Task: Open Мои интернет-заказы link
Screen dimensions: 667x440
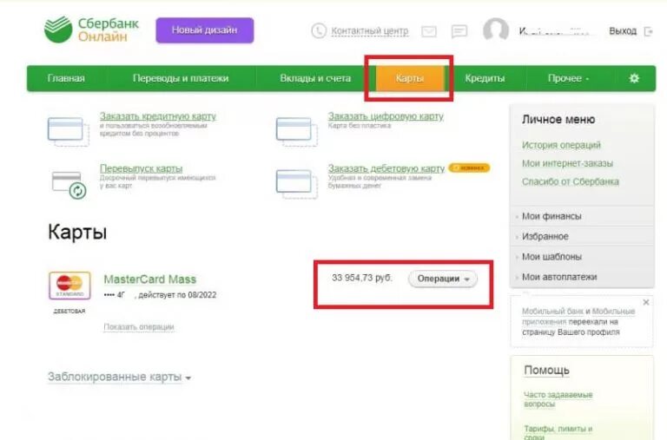Action: click(567, 163)
